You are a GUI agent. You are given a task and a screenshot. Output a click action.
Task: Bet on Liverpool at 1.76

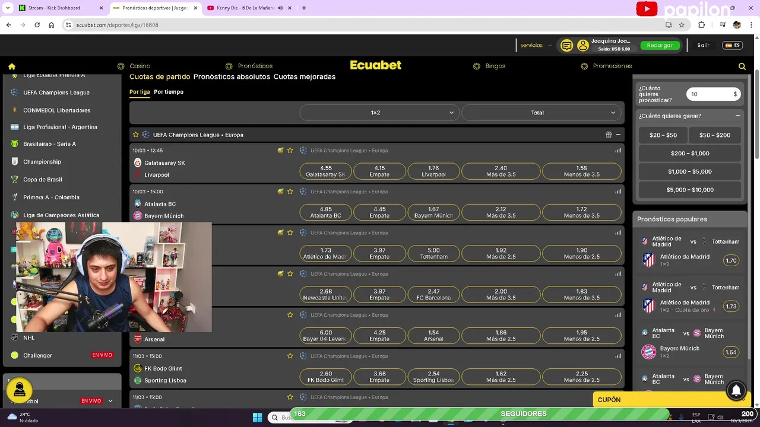click(x=433, y=171)
